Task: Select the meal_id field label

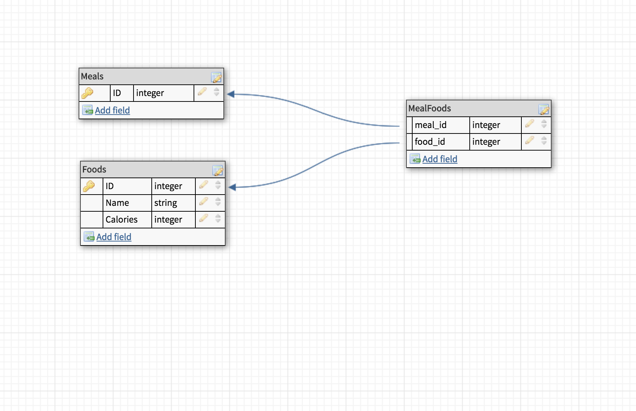Action: coord(430,125)
